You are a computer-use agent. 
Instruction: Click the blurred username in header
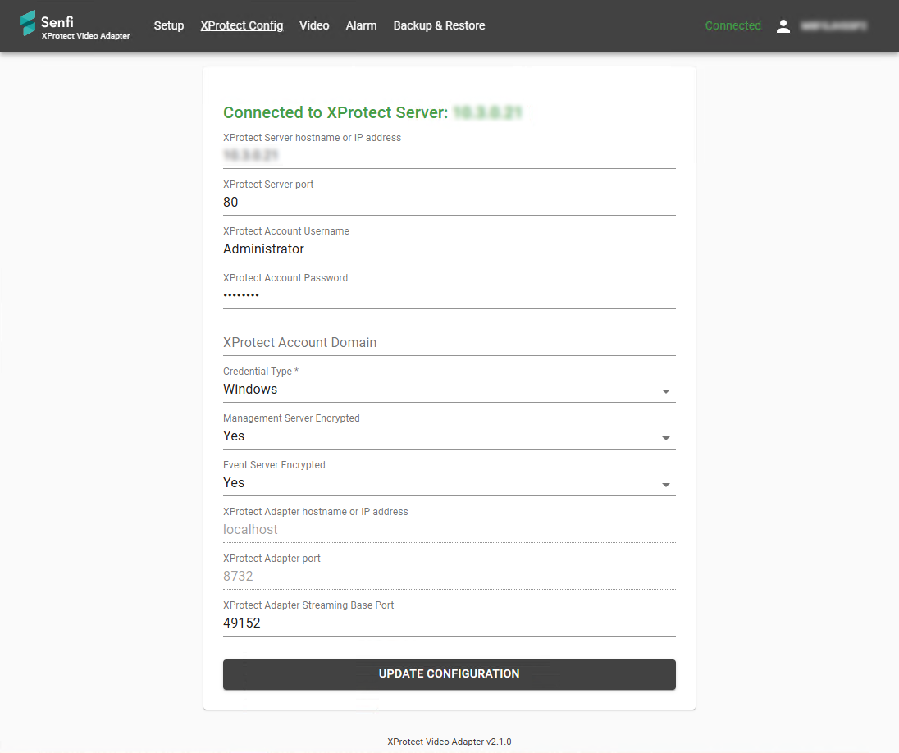[833, 26]
